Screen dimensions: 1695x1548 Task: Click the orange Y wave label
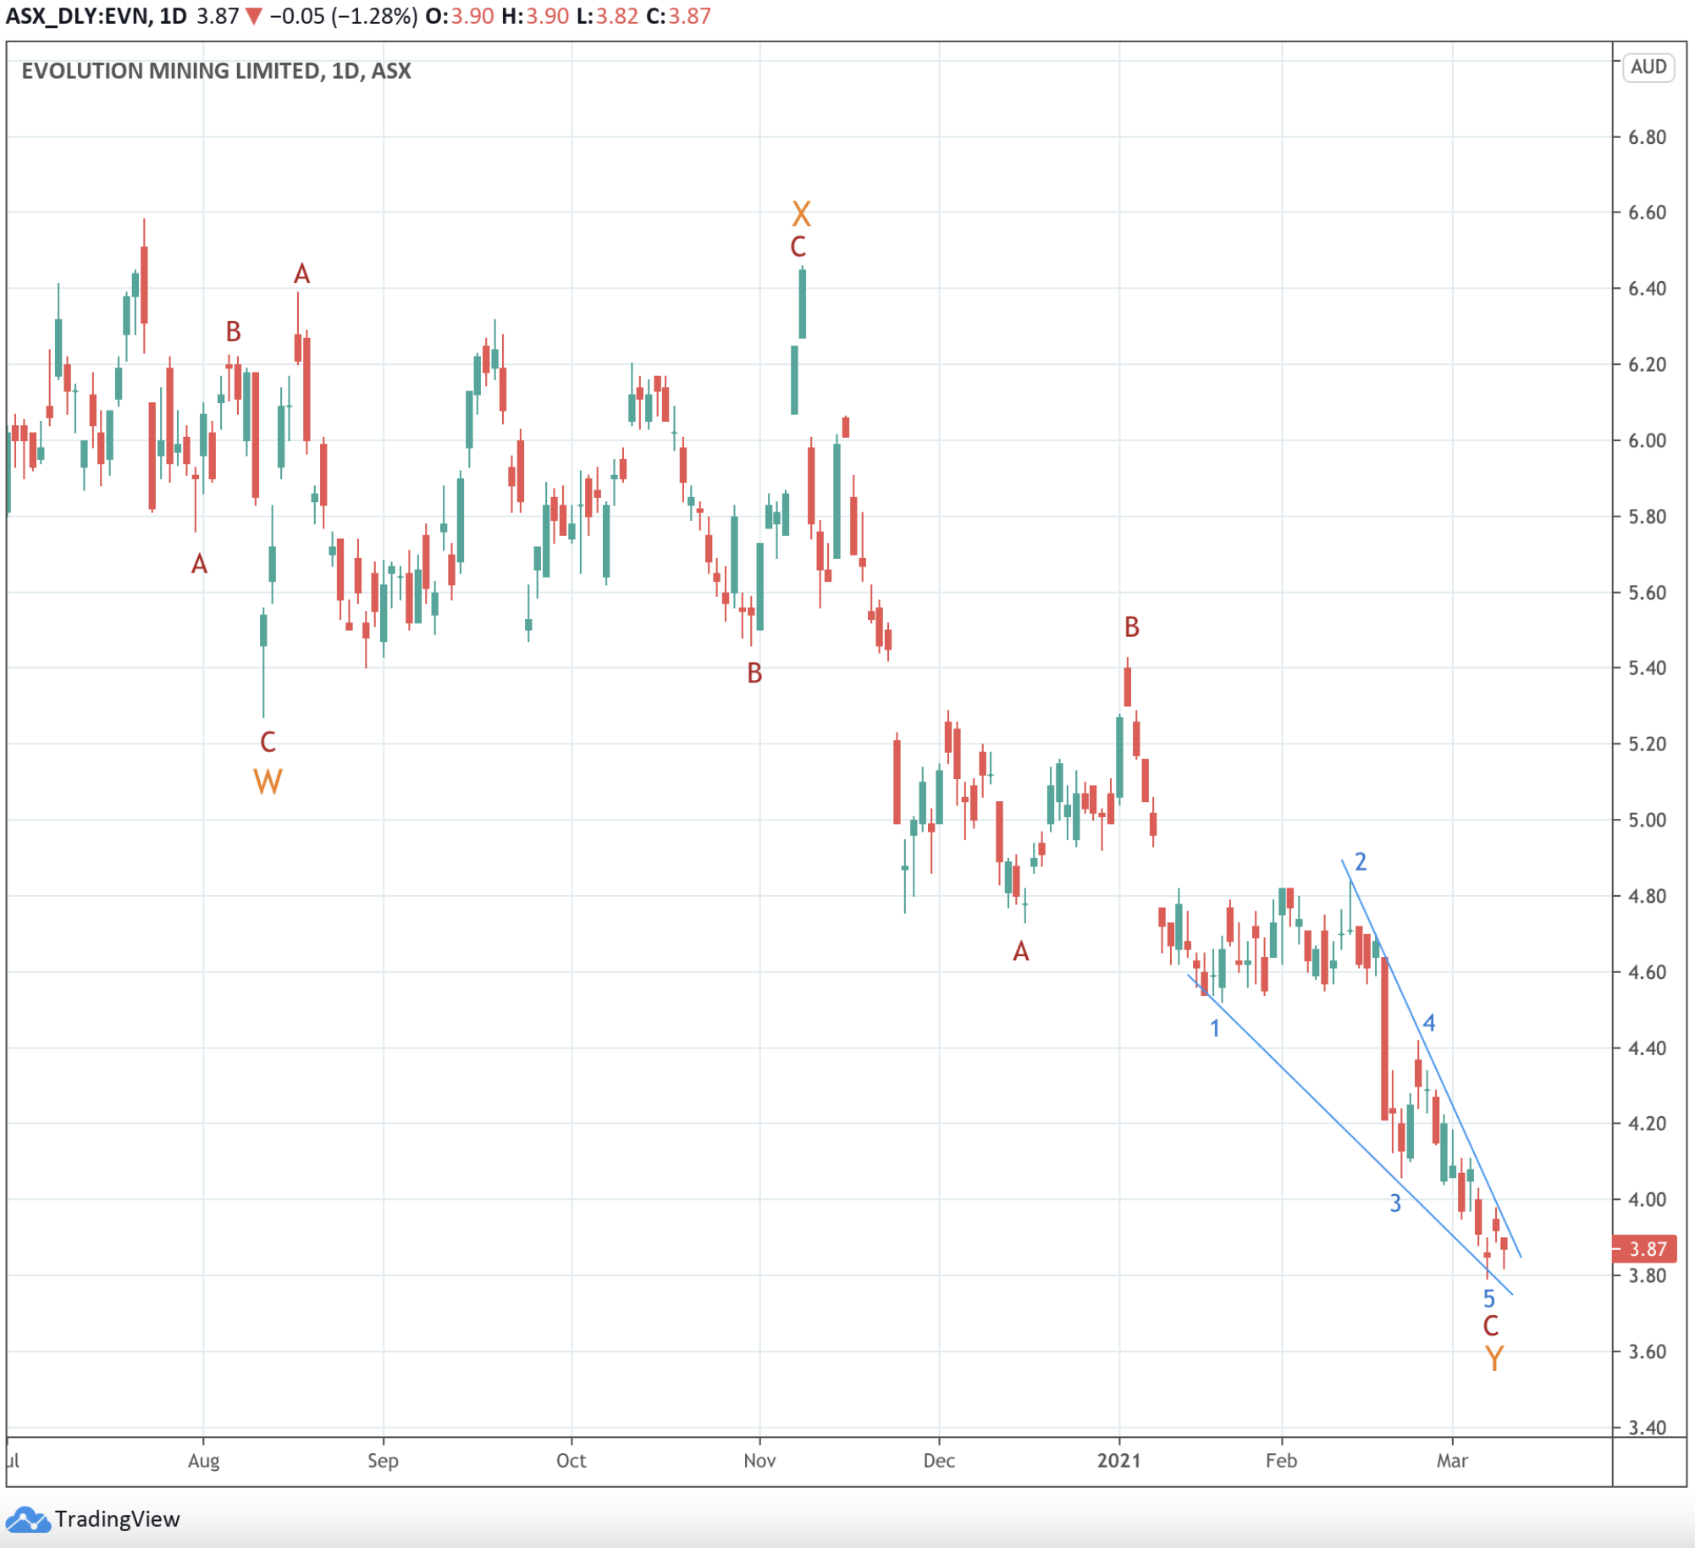coord(1494,1358)
